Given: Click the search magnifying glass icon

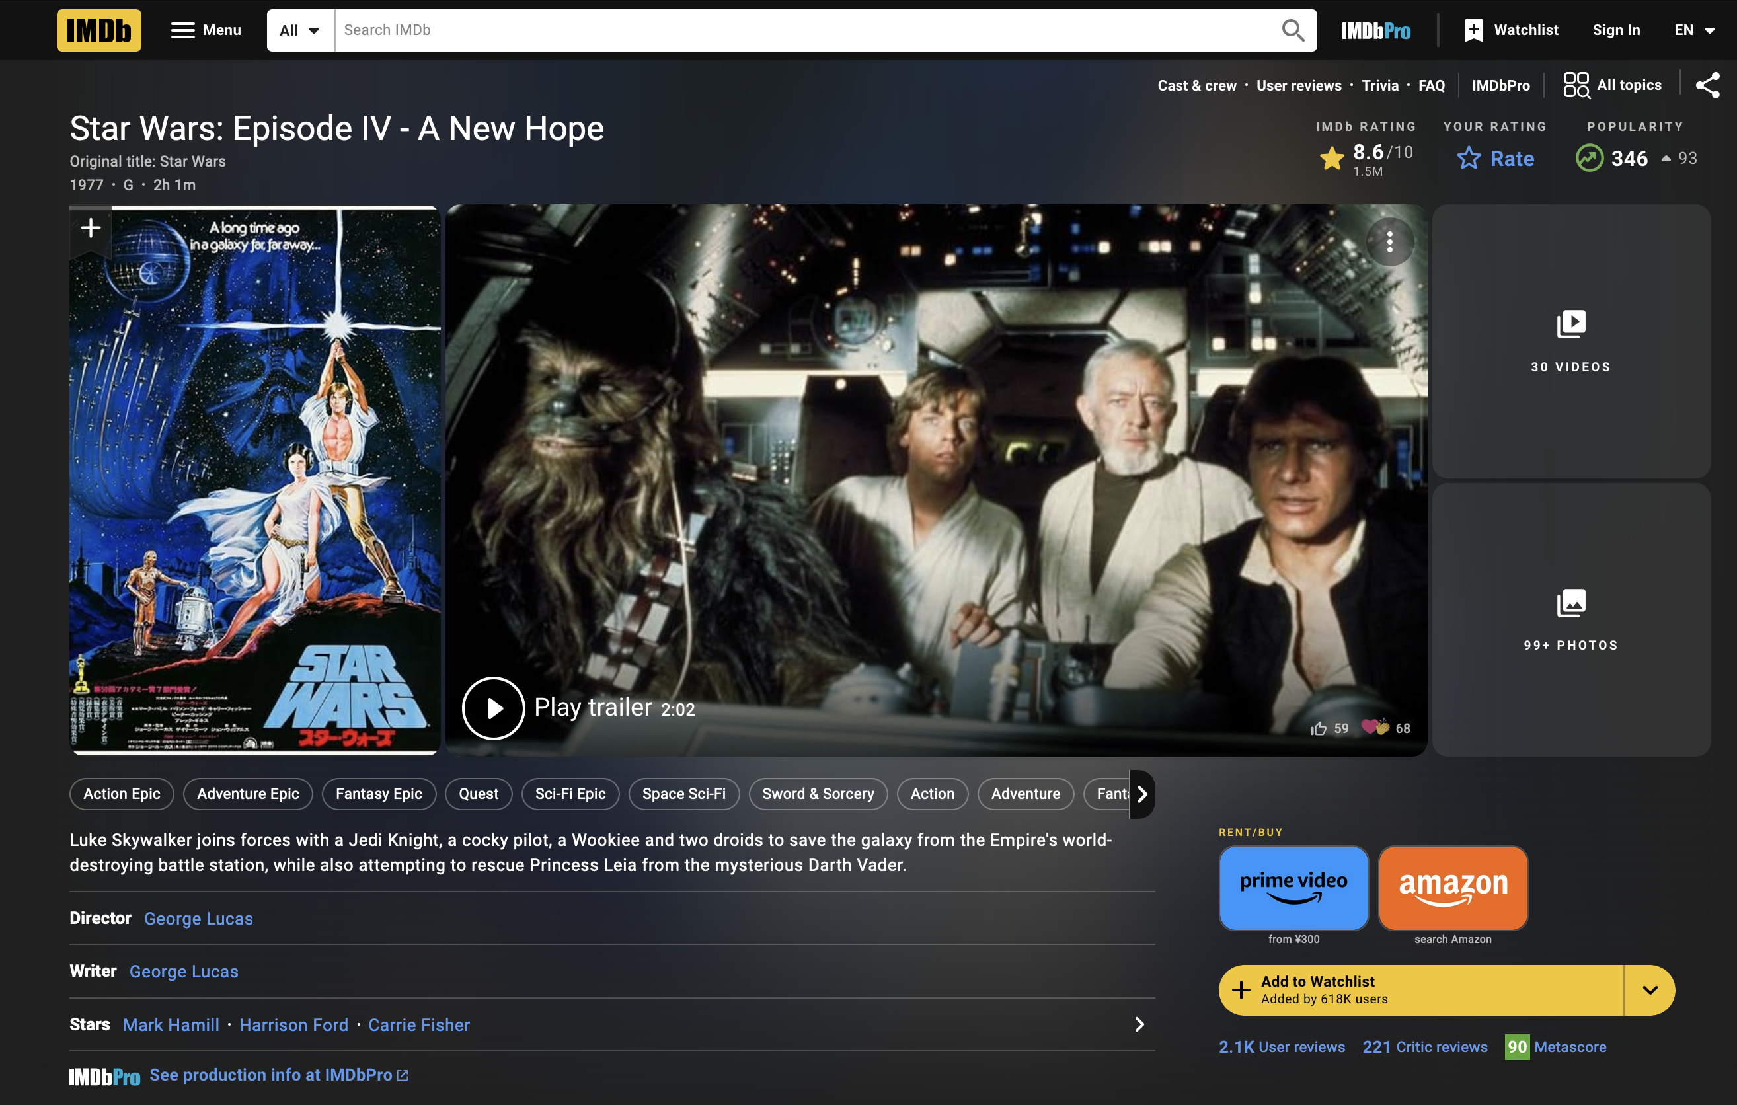Looking at the screenshot, I should click(1292, 30).
